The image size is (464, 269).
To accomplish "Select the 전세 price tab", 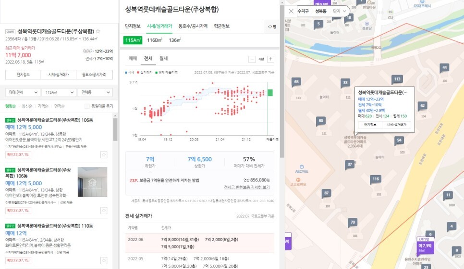I will click(x=148, y=58).
